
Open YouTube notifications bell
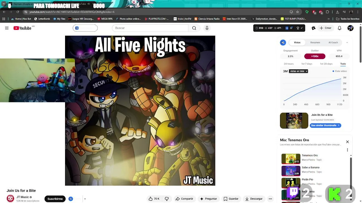(x=339, y=28)
